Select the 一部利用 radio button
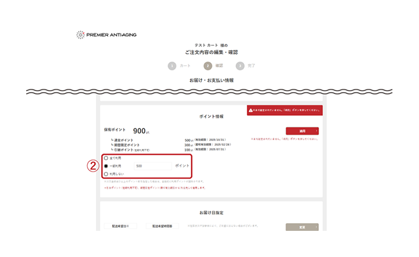Image resolution: width=419 pixels, height=257 pixels. tap(106, 166)
